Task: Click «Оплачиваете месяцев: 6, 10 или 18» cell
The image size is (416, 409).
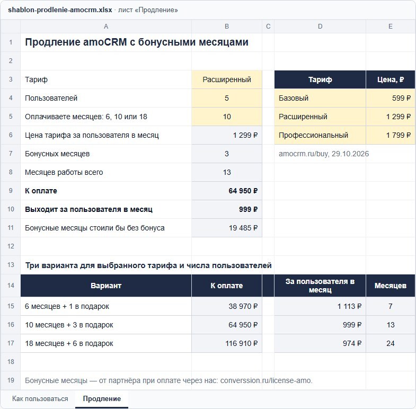Action: (106, 117)
